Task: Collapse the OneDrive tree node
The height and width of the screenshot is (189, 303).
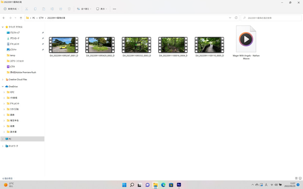Action: click(3, 87)
